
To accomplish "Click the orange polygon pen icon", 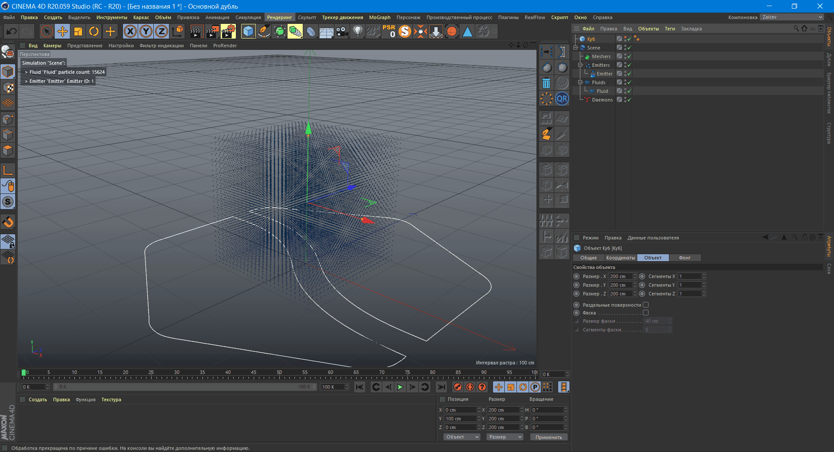I will pyautogui.click(x=546, y=134).
